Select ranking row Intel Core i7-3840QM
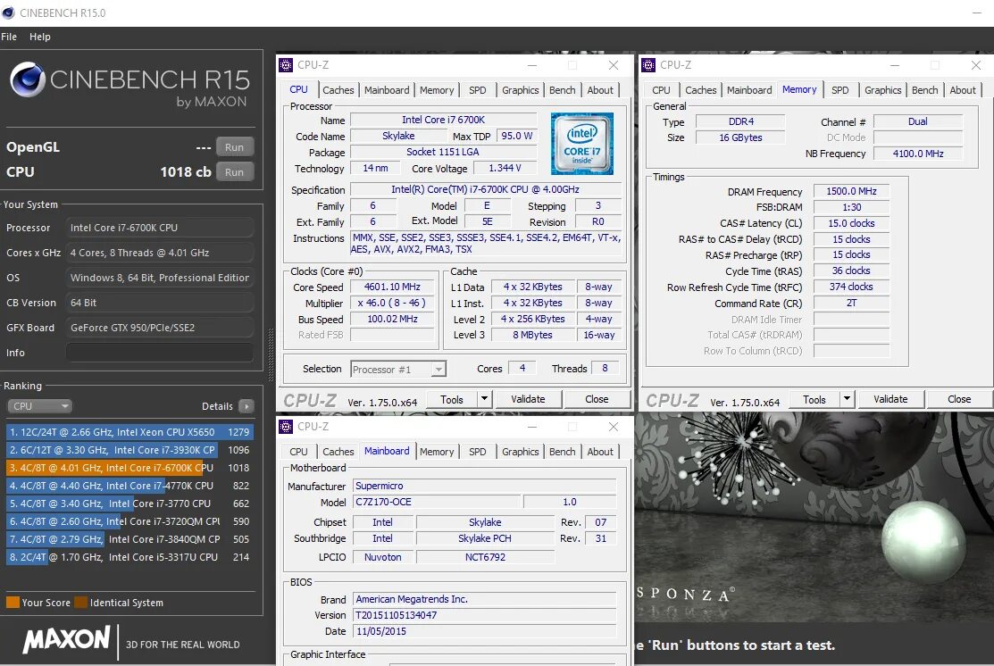The height and width of the screenshot is (666, 994). (130, 538)
